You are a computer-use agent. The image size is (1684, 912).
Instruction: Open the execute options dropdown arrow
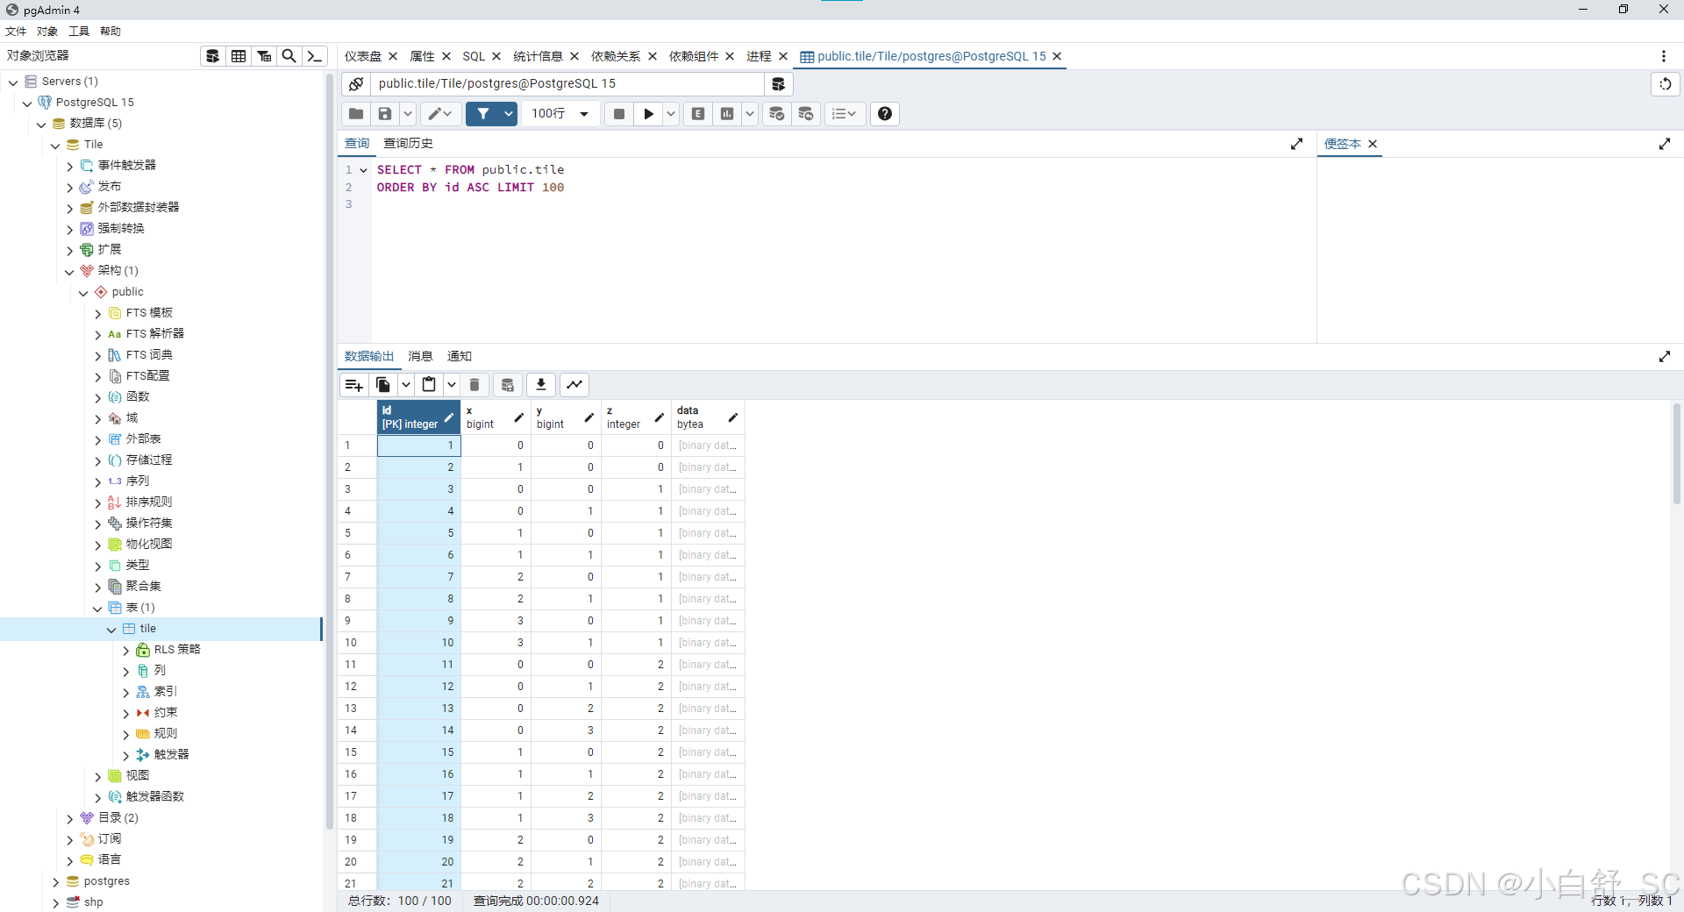point(671,114)
